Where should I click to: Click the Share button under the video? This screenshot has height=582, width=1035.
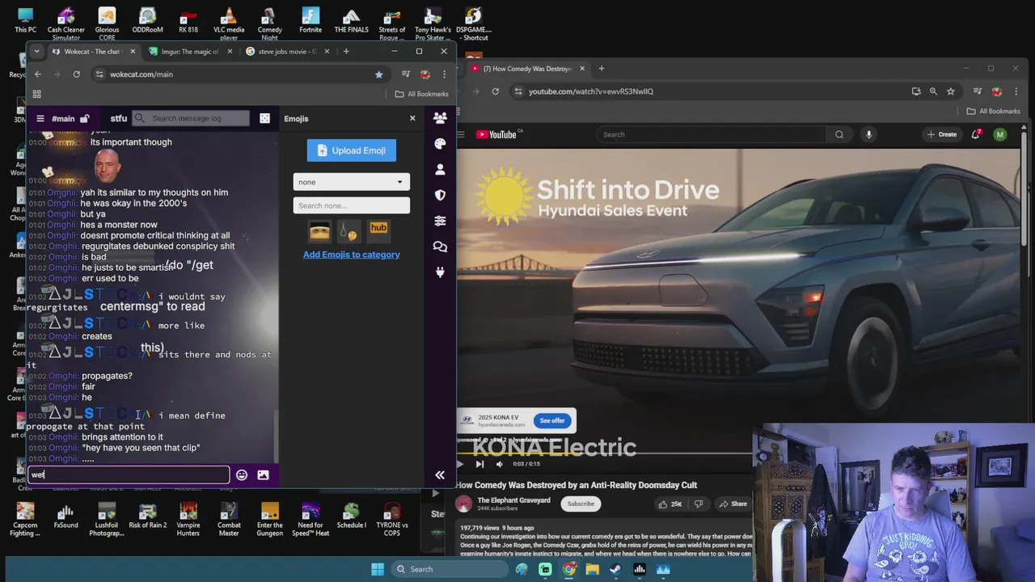point(733,504)
